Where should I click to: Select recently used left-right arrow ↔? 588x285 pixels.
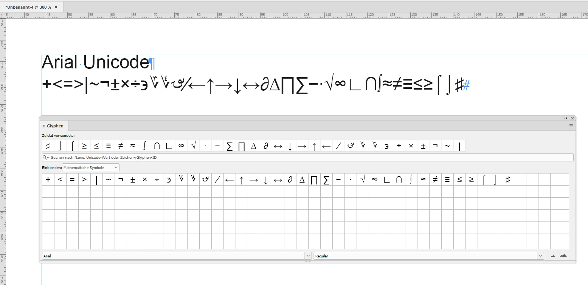point(278,146)
